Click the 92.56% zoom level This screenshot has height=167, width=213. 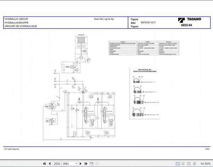(206, 163)
